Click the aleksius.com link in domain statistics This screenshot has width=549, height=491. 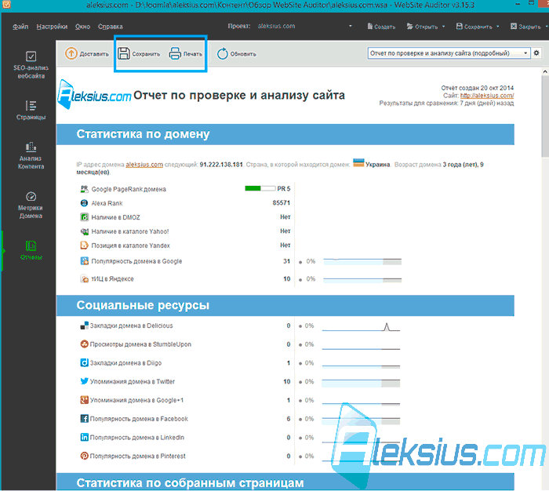[x=144, y=165]
